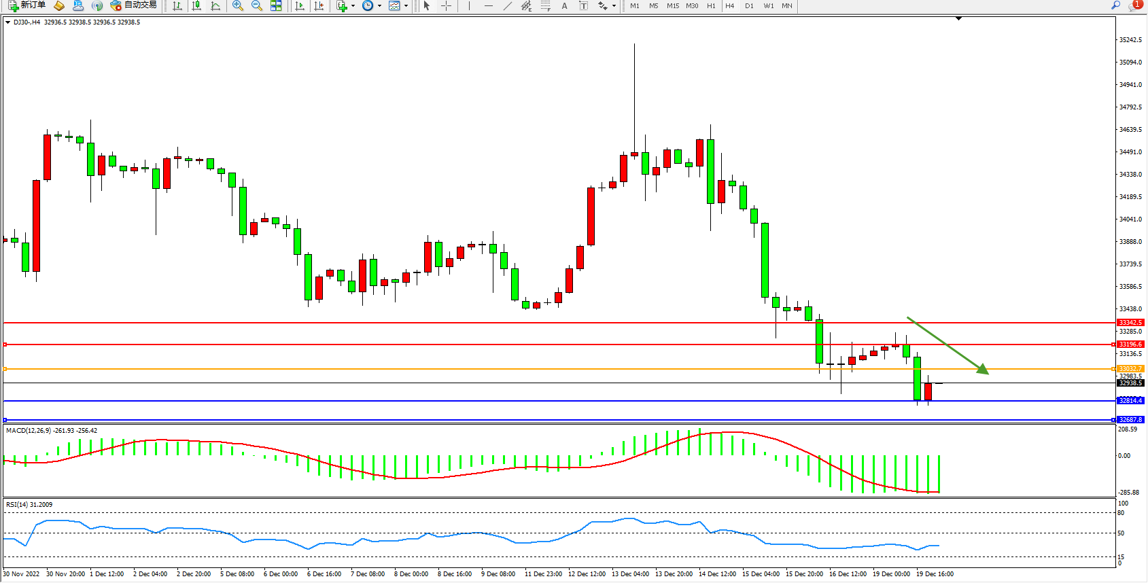Image resolution: width=1148 pixels, height=583 pixels.
Task: Open the periodicity clock dropdown arrow
Action: pyautogui.click(x=379, y=5)
